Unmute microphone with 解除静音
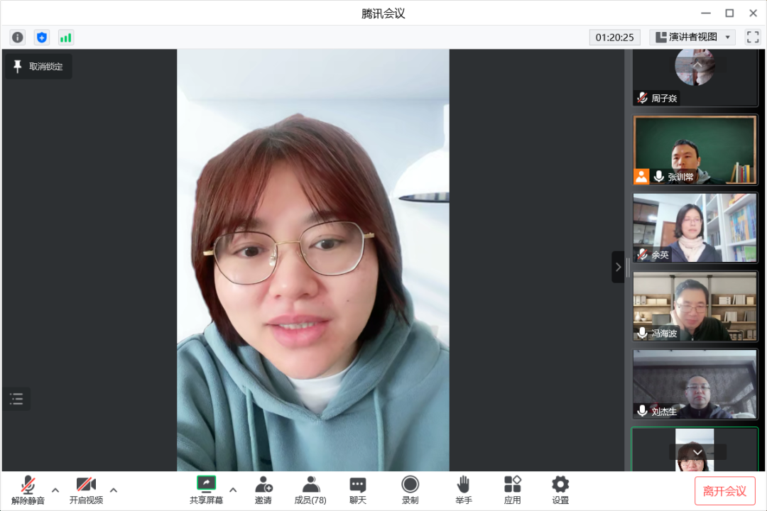Image resolution: width=767 pixels, height=511 pixels. click(28, 490)
